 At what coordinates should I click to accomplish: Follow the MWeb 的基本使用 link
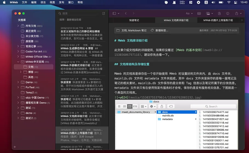point(189,50)
